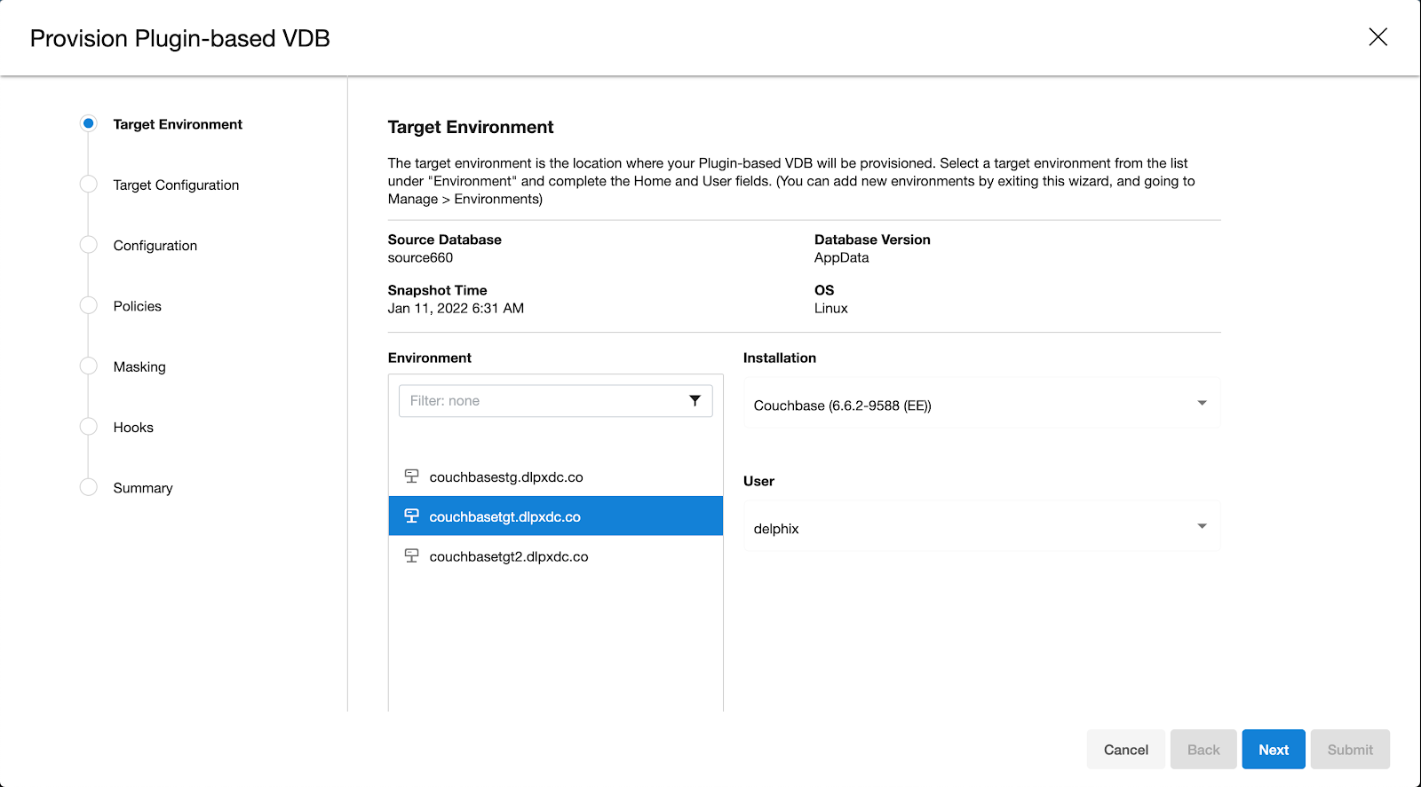The image size is (1421, 787).
Task: Click the Environment filter input field
Action: (x=542, y=401)
